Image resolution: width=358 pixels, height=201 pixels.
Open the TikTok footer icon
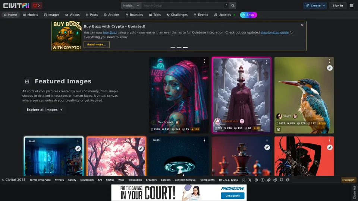[269, 180]
